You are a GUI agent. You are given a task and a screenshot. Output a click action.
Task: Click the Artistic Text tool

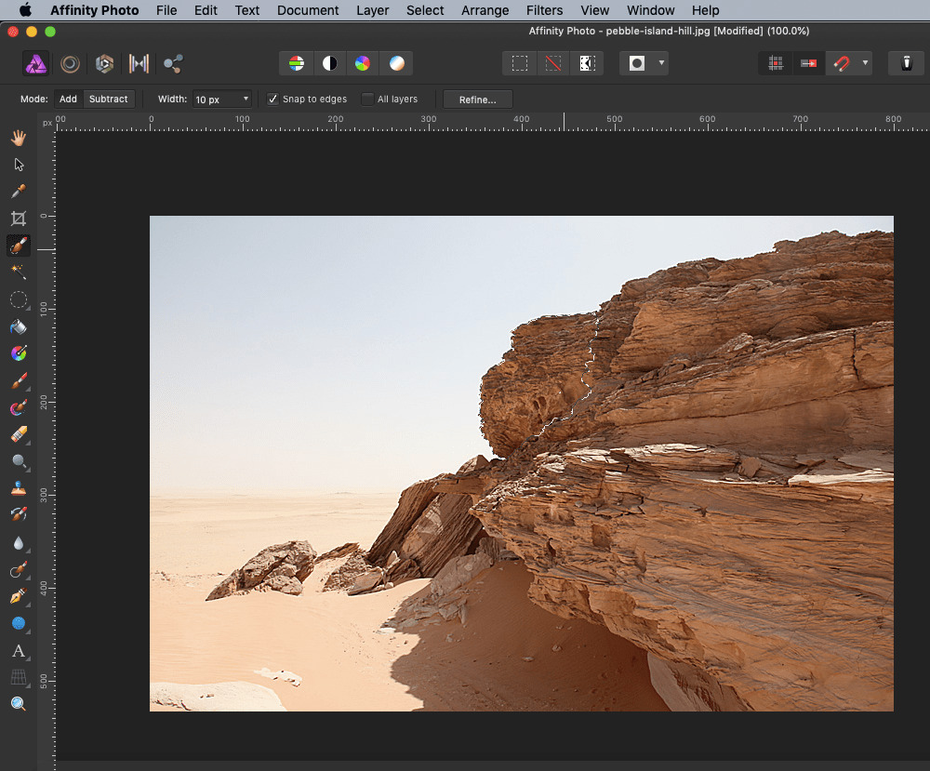tap(18, 650)
